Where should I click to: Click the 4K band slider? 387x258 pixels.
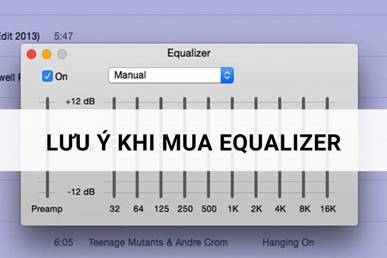[280, 148]
